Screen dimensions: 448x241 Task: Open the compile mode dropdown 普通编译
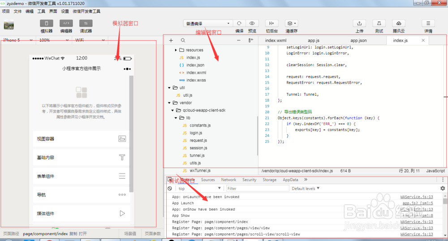[207, 23]
